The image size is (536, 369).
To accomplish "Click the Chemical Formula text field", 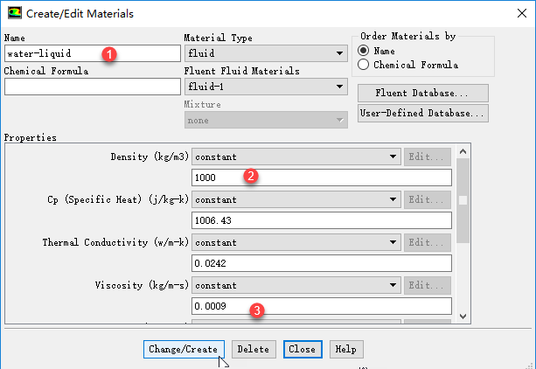I will click(x=92, y=87).
